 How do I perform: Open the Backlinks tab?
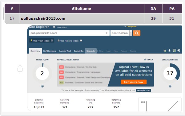coord(79,51)
